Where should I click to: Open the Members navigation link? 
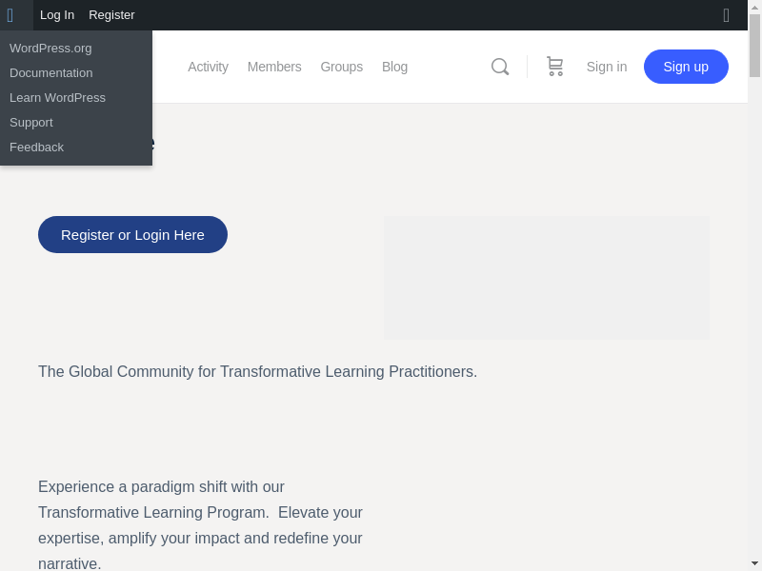click(x=274, y=67)
